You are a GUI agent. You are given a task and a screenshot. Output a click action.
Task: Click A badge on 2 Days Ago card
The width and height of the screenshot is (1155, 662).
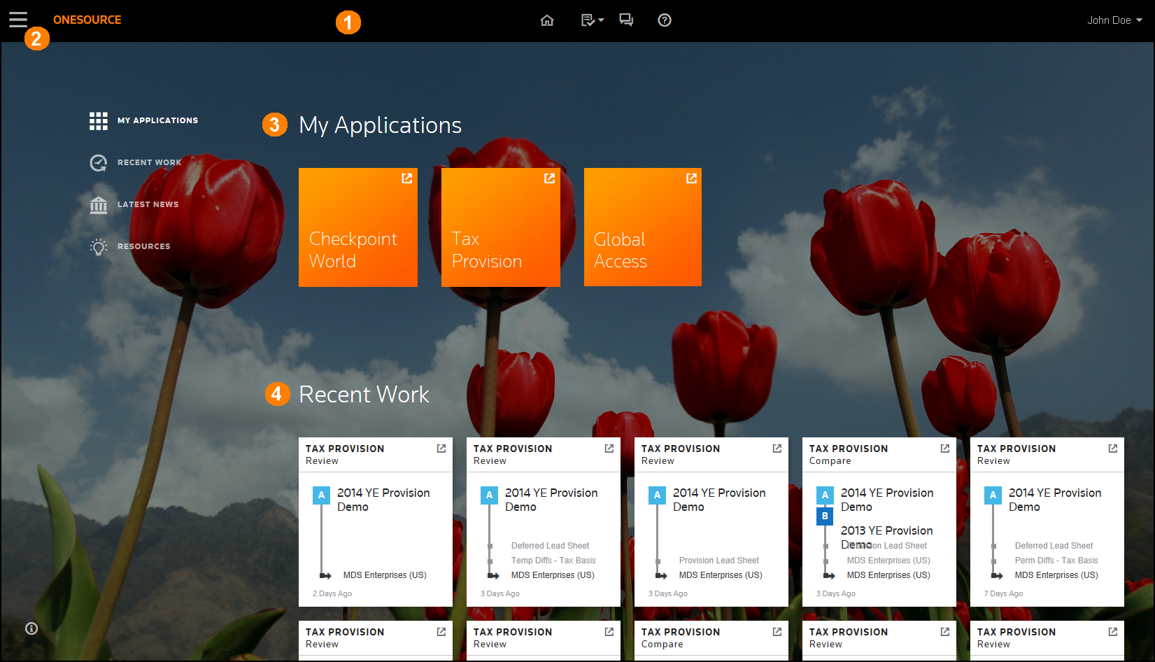321,495
